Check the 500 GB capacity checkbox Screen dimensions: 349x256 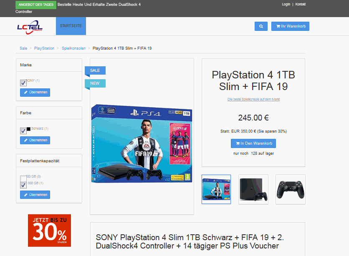point(23,178)
